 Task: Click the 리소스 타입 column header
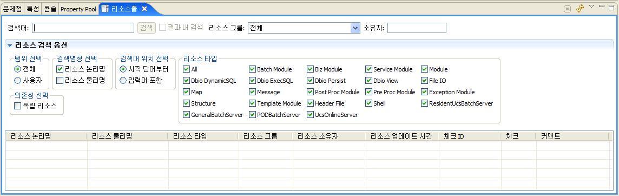click(203, 136)
